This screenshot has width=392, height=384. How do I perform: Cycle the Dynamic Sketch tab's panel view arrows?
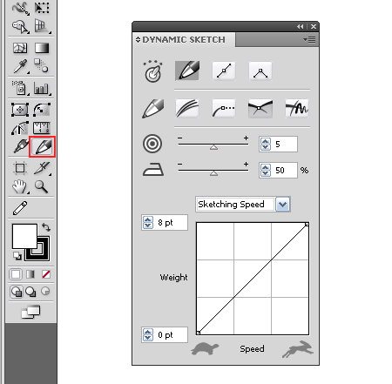tap(138, 40)
